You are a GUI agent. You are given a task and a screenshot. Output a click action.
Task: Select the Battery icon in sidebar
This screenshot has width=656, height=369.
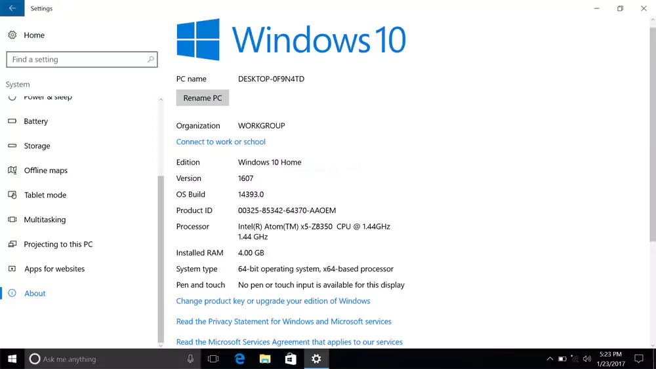pos(12,121)
